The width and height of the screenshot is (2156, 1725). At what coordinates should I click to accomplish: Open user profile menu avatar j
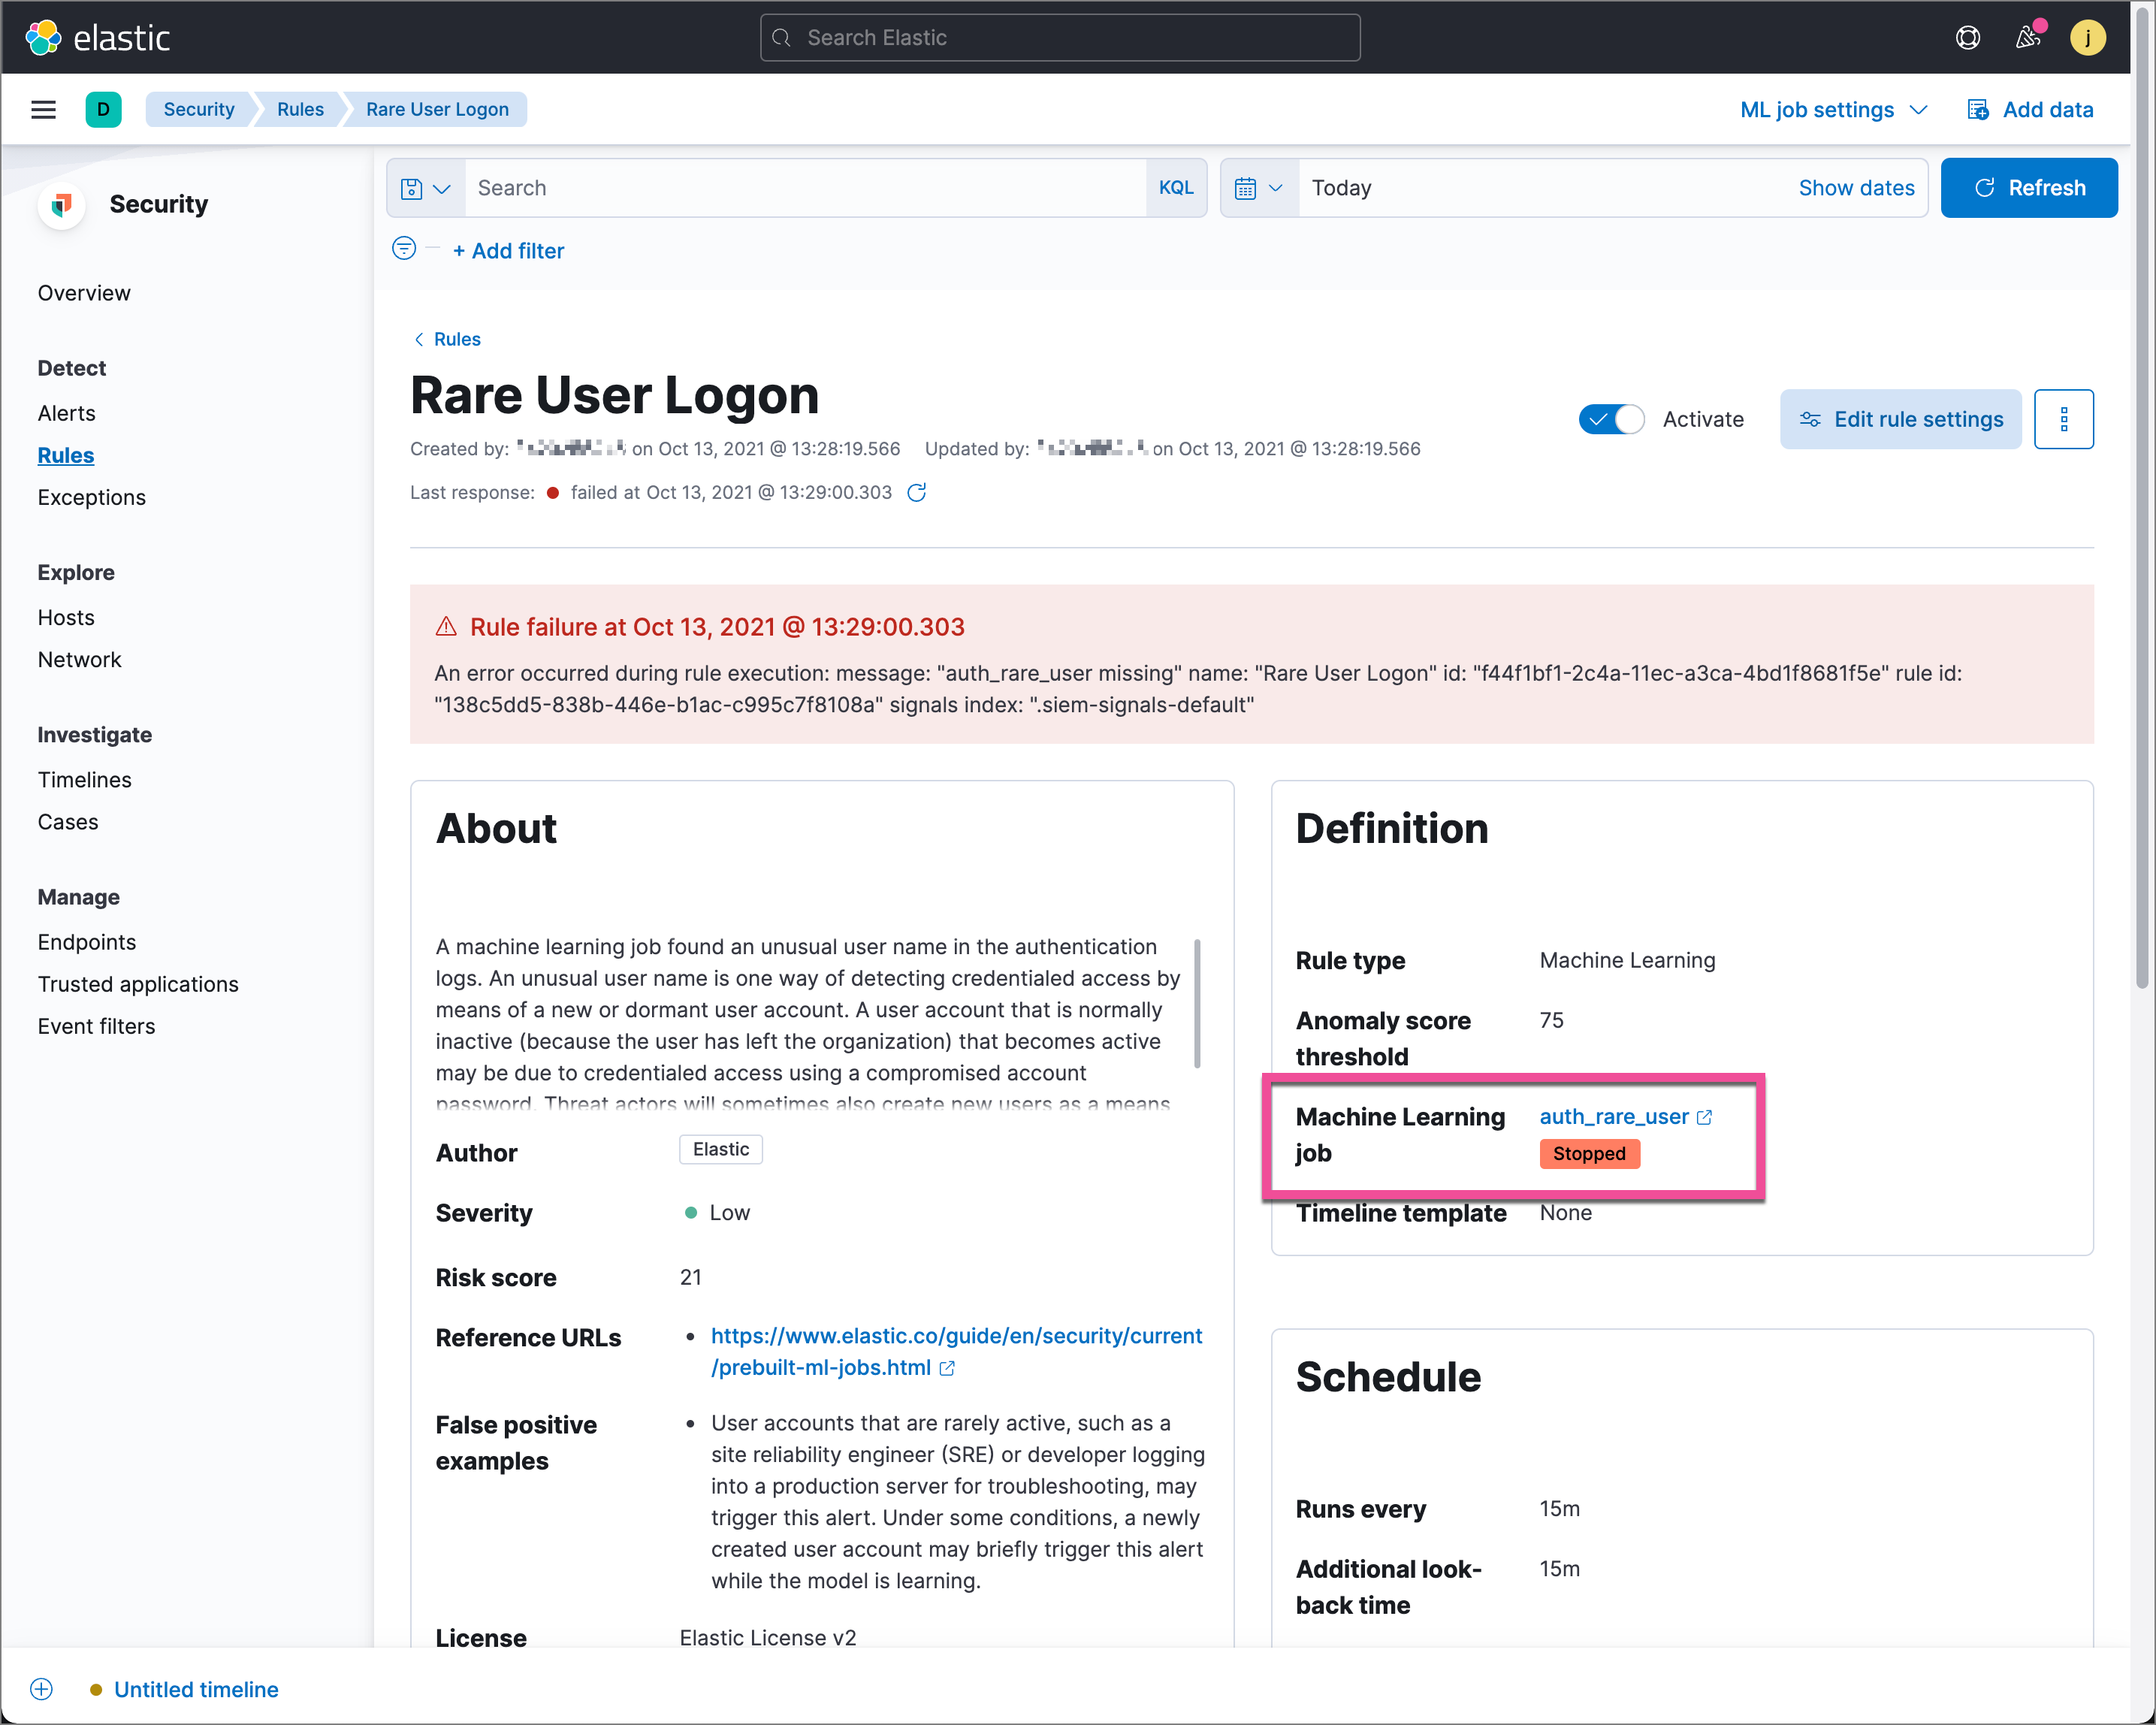2088,37
